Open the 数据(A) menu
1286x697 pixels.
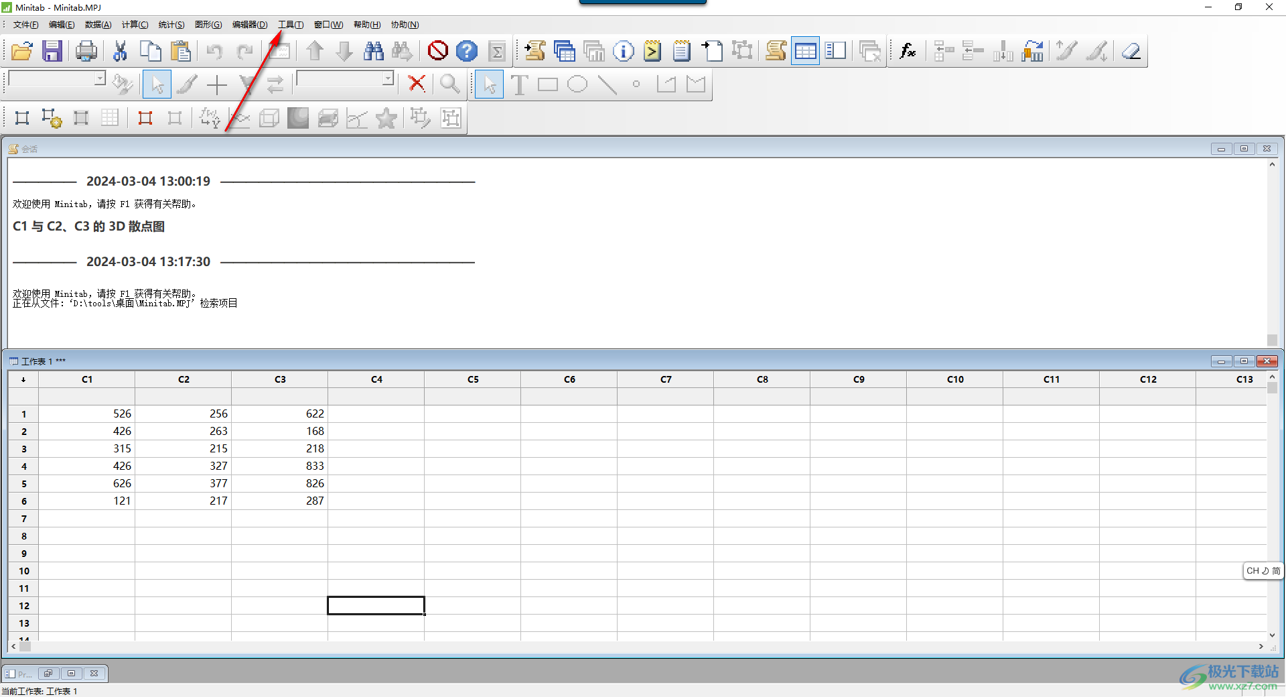click(x=98, y=25)
